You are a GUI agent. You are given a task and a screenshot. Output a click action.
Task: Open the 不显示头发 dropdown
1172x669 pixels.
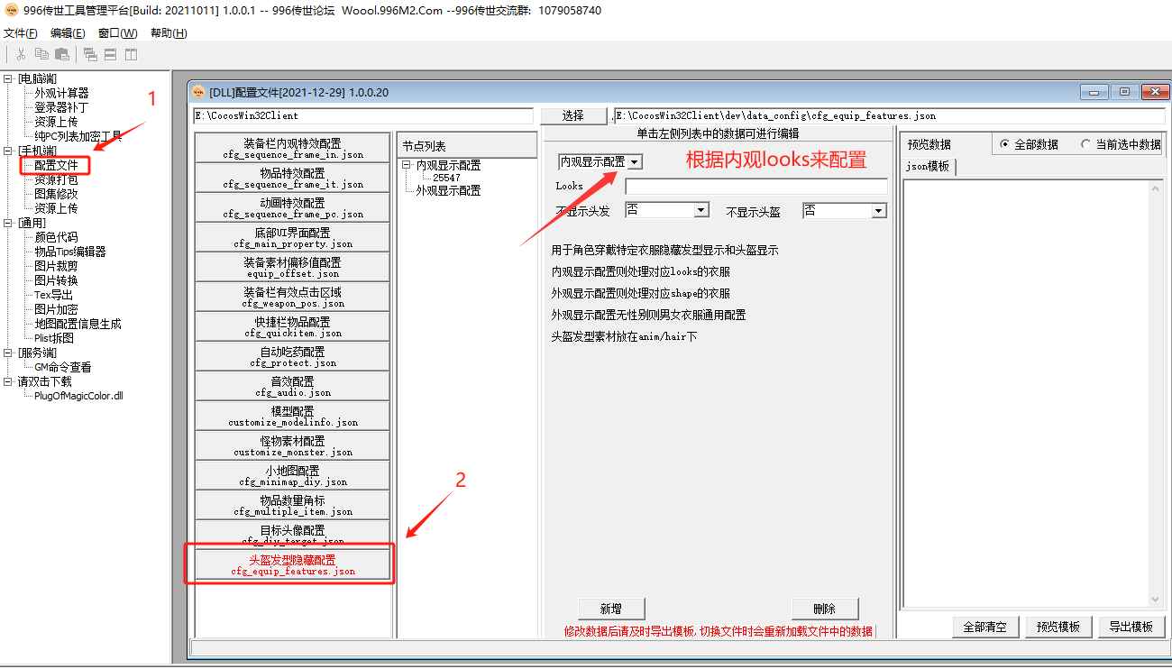pyautogui.click(x=700, y=210)
